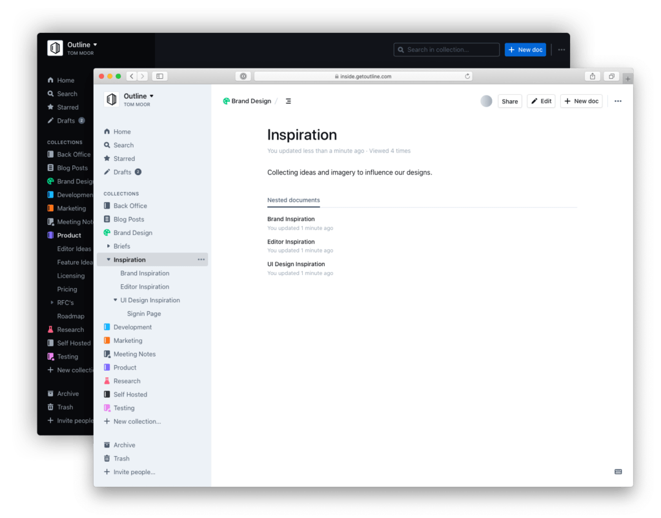Expand RFC's in the dark back window
The image size is (661, 518).
coord(52,302)
